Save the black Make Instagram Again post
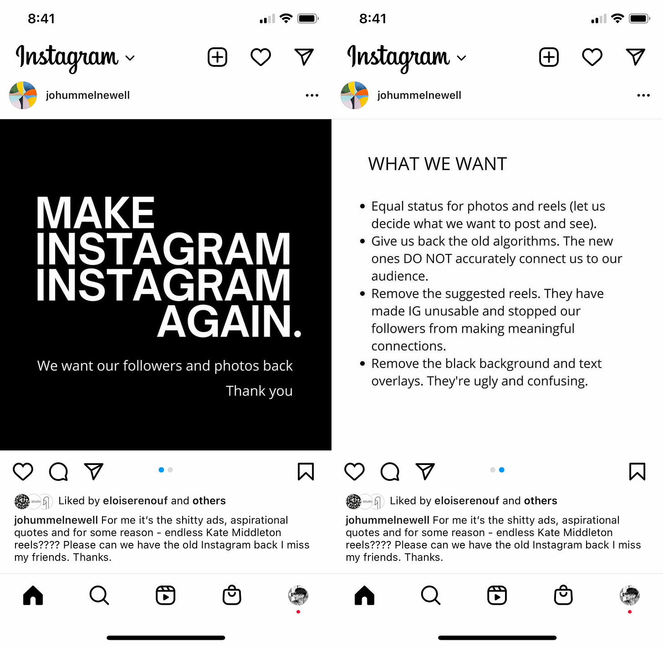The image size is (663, 647). click(x=306, y=471)
